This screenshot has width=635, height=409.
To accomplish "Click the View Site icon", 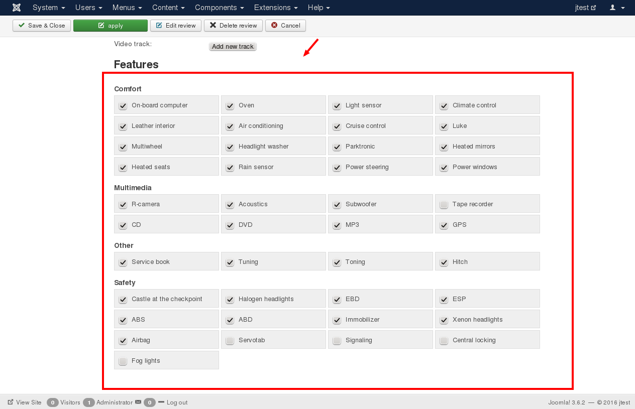I will tap(11, 402).
